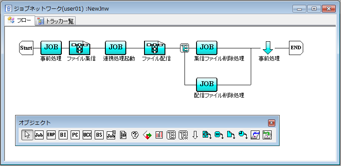Click the ファイル配信 label text
This screenshot has width=341, height=166.
click(x=156, y=59)
